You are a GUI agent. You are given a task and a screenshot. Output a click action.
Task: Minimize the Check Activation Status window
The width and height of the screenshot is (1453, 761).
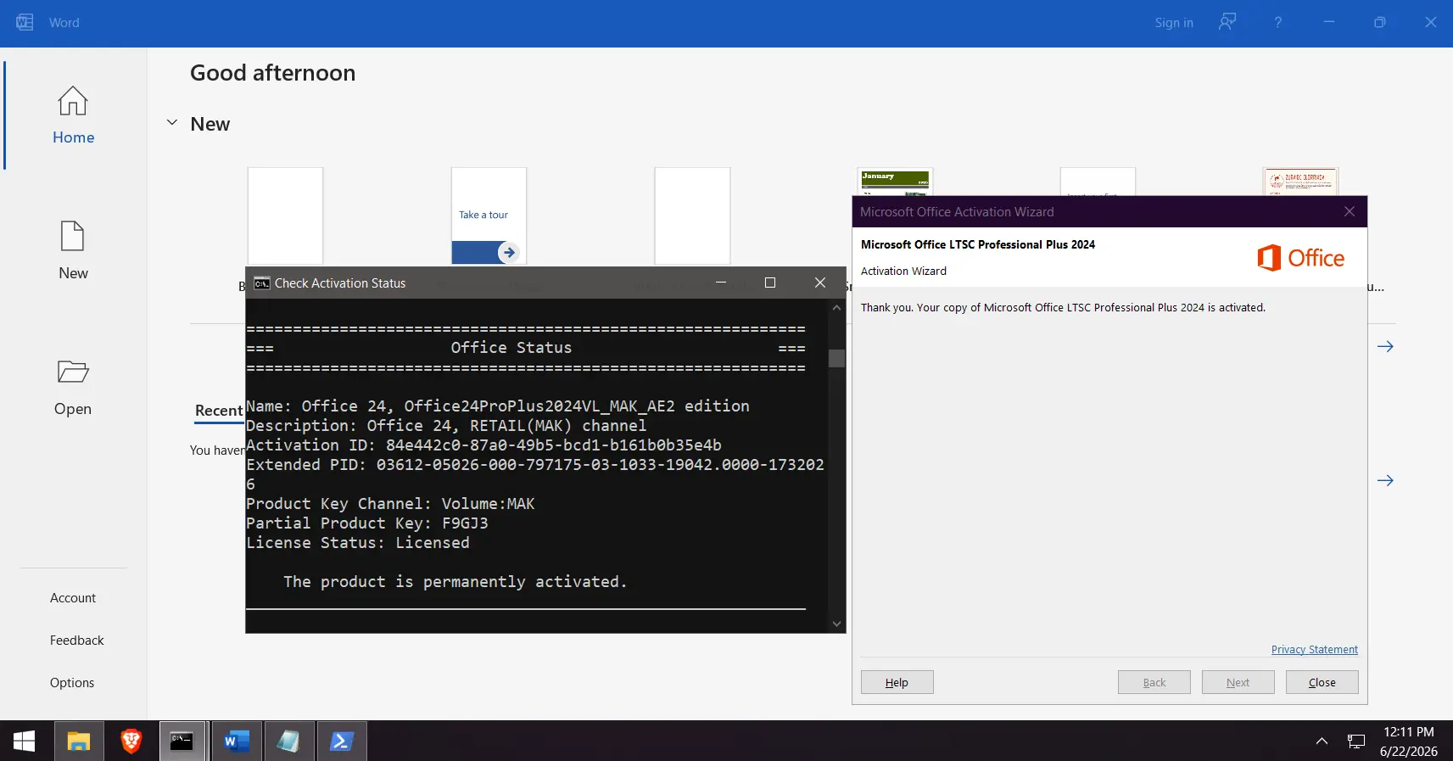[721, 283]
